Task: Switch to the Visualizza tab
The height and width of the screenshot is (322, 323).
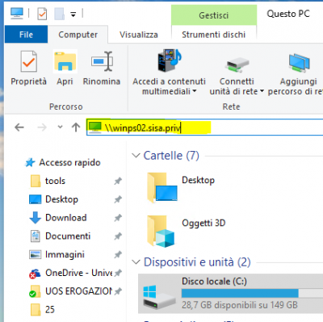Action: pyautogui.click(x=139, y=35)
